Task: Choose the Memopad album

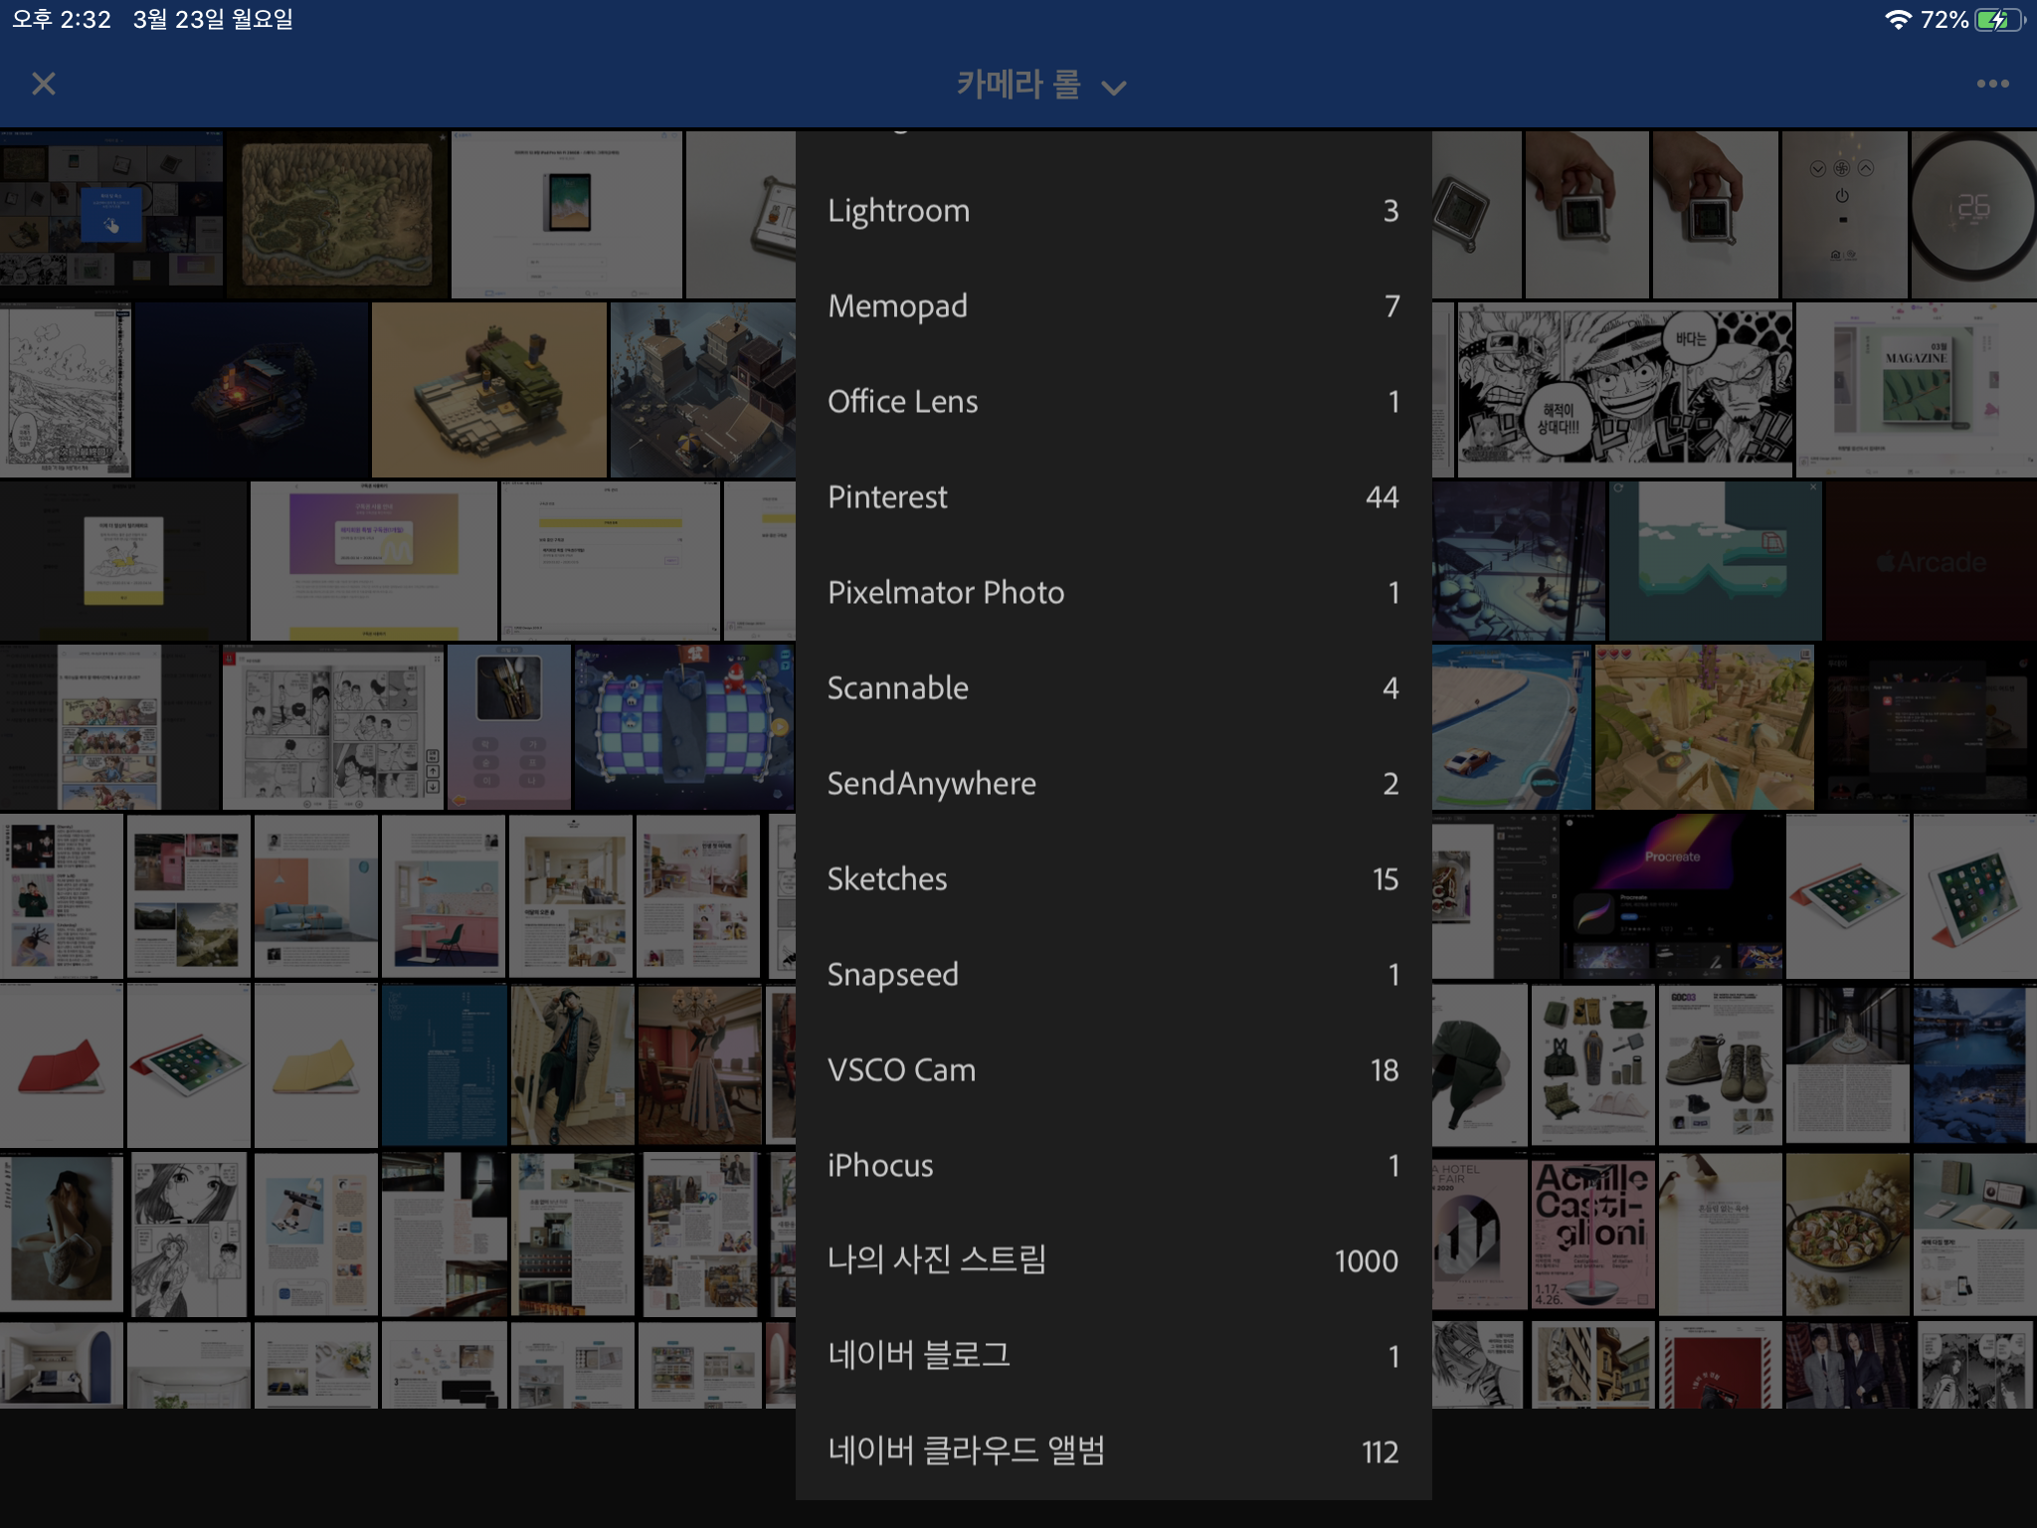Action: pyautogui.click(x=1112, y=306)
